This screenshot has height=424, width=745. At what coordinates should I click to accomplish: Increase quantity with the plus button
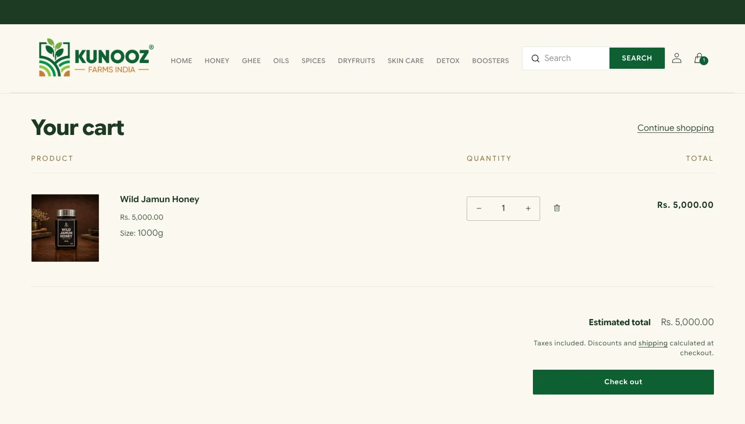[528, 208]
